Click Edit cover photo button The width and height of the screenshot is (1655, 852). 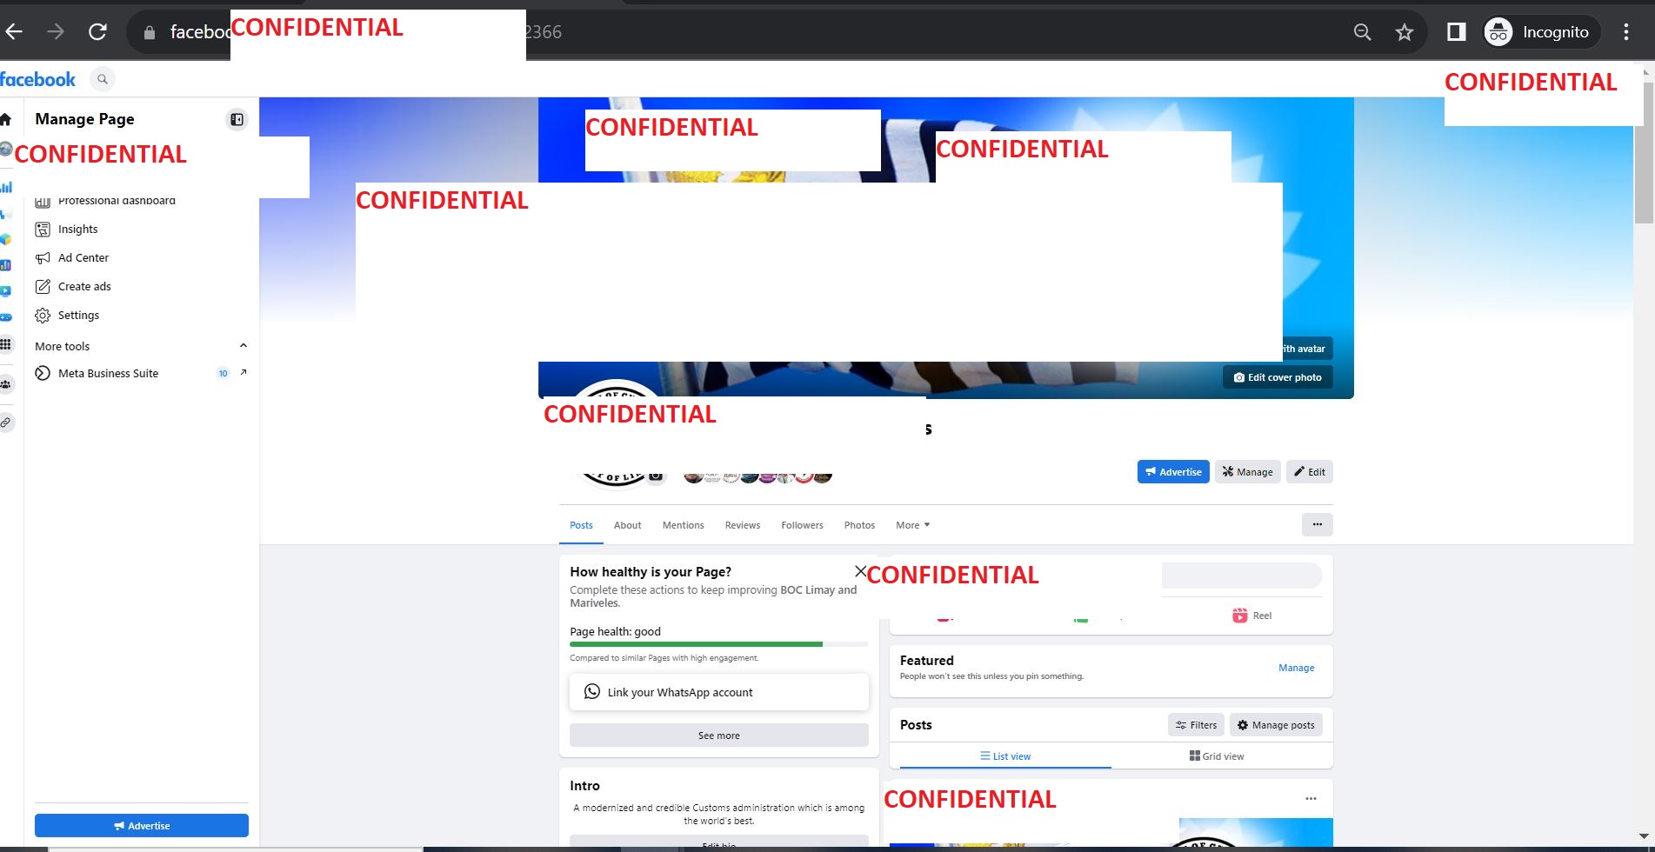pyautogui.click(x=1278, y=377)
